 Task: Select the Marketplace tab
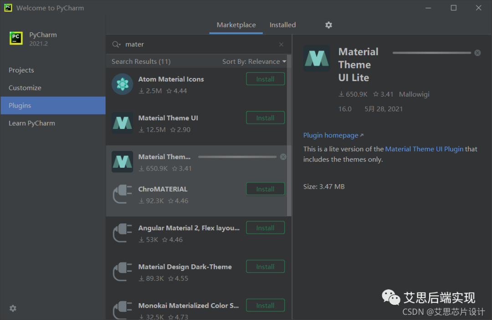[236, 25]
